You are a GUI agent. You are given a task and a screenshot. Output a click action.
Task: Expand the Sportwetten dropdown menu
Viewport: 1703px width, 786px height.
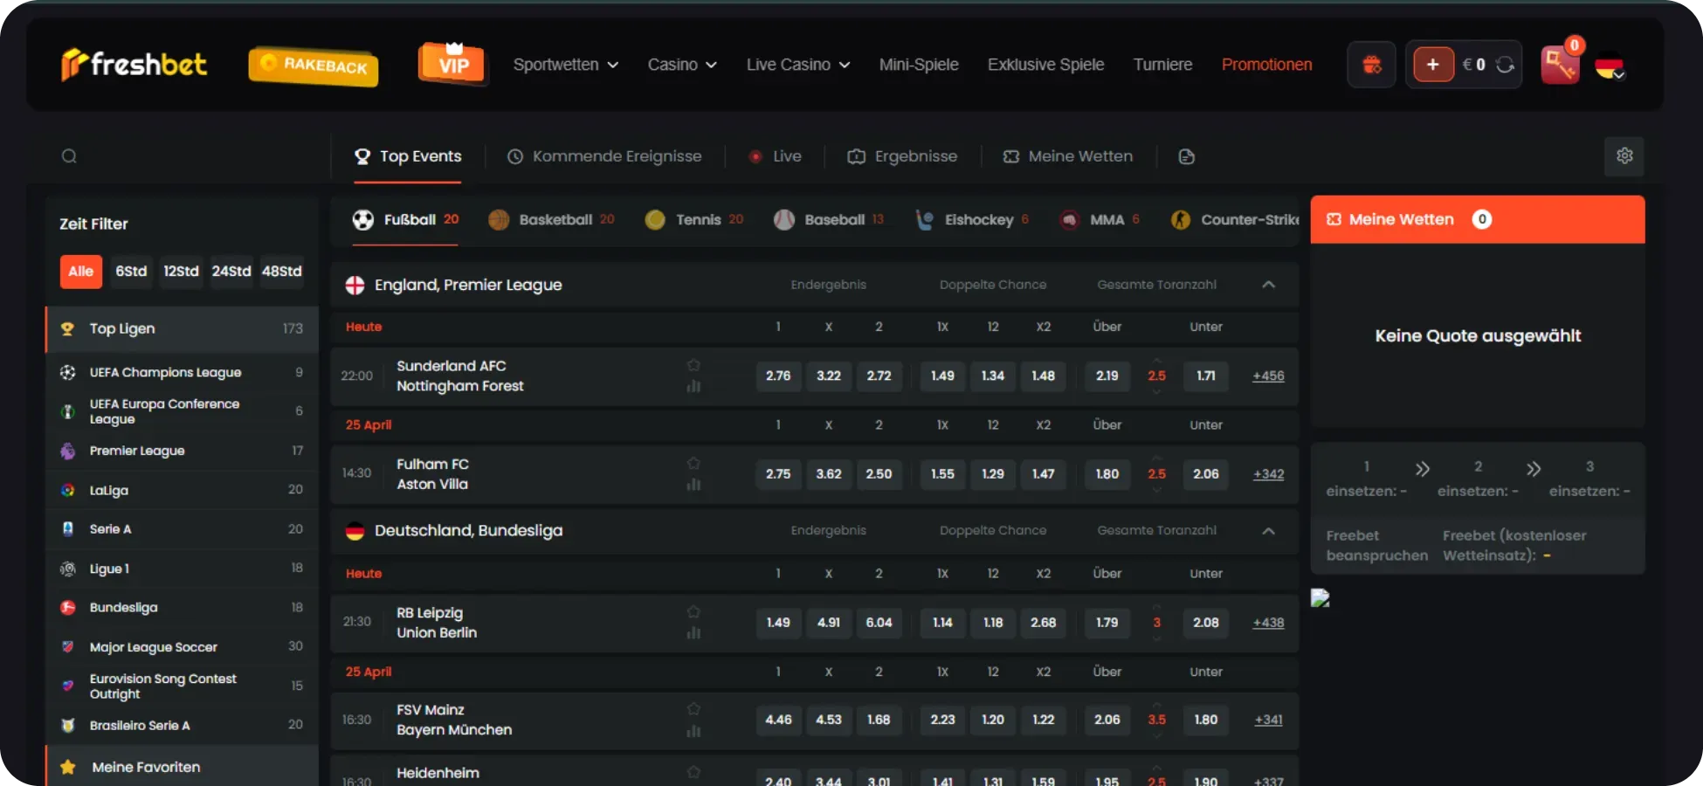pyautogui.click(x=566, y=65)
